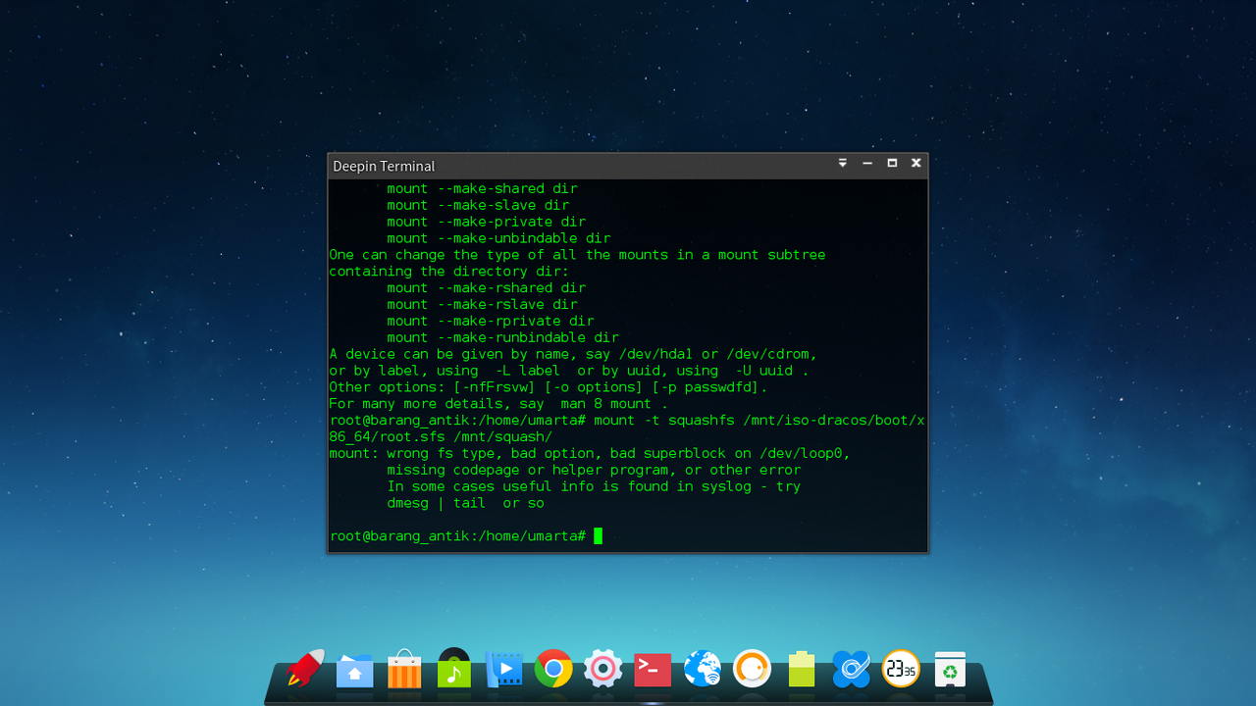This screenshot has width=1256, height=706.
Task: Launch Deepin Music with the green note icon
Action: 453,670
